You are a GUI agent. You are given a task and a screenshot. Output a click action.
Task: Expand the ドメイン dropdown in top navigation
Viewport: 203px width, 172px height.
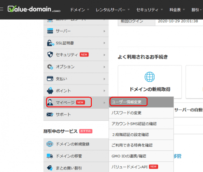80,10
